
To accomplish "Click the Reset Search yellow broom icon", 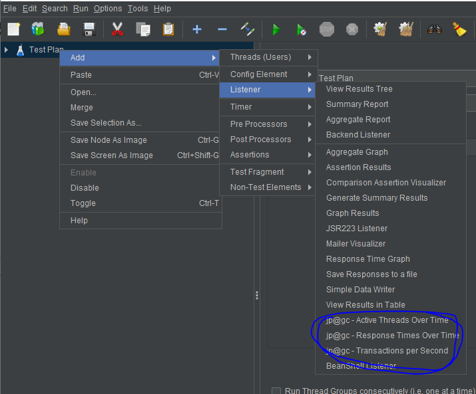I will pyautogui.click(x=459, y=29).
